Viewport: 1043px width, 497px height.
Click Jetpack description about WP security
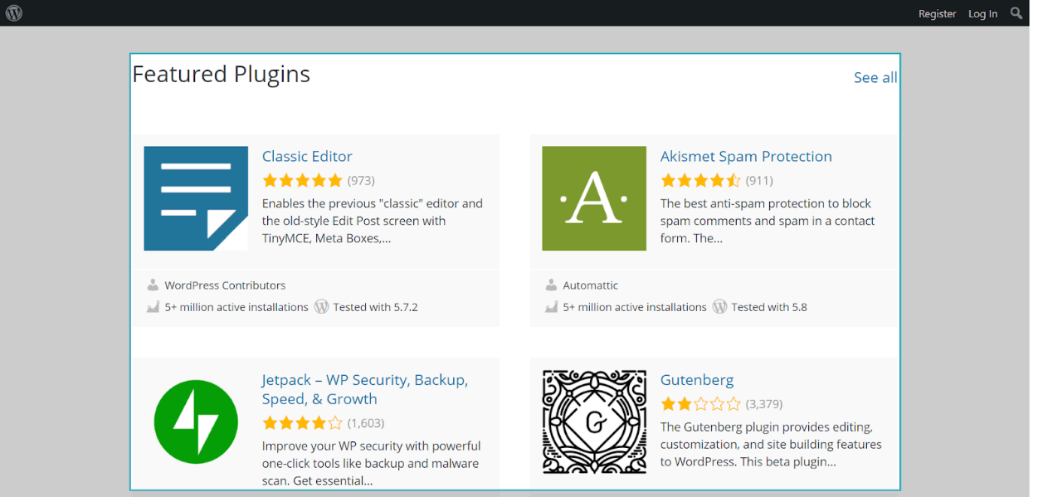(372, 463)
